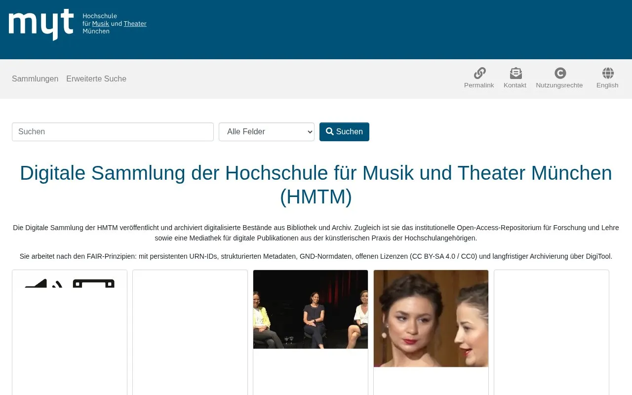Open thumbnail of two women close-up

pos(431,318)
